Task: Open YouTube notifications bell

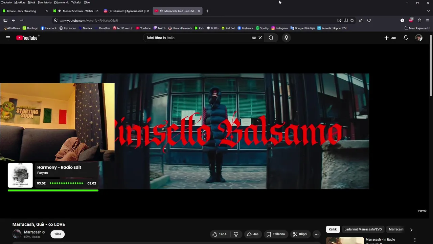Action: 406,38
